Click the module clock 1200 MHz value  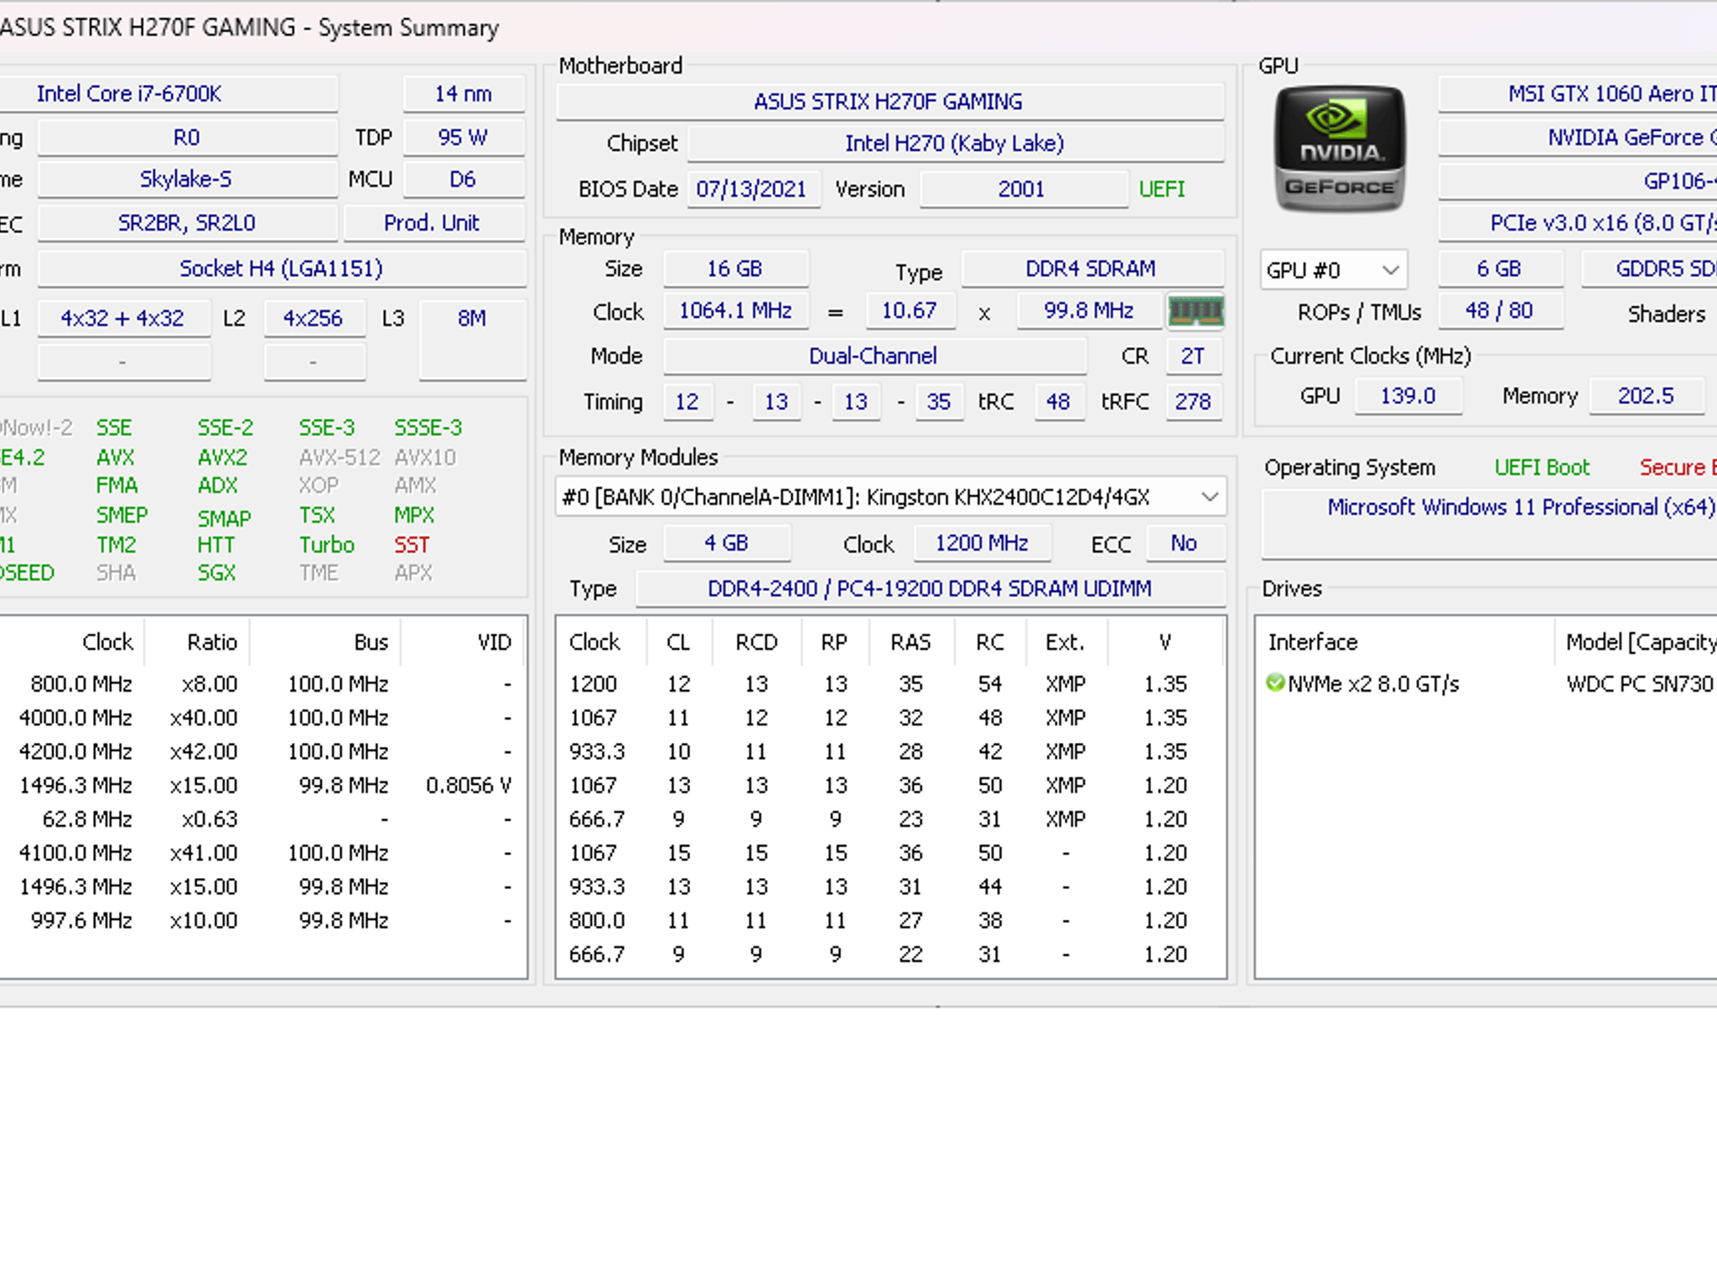click(x=982, y=543)
